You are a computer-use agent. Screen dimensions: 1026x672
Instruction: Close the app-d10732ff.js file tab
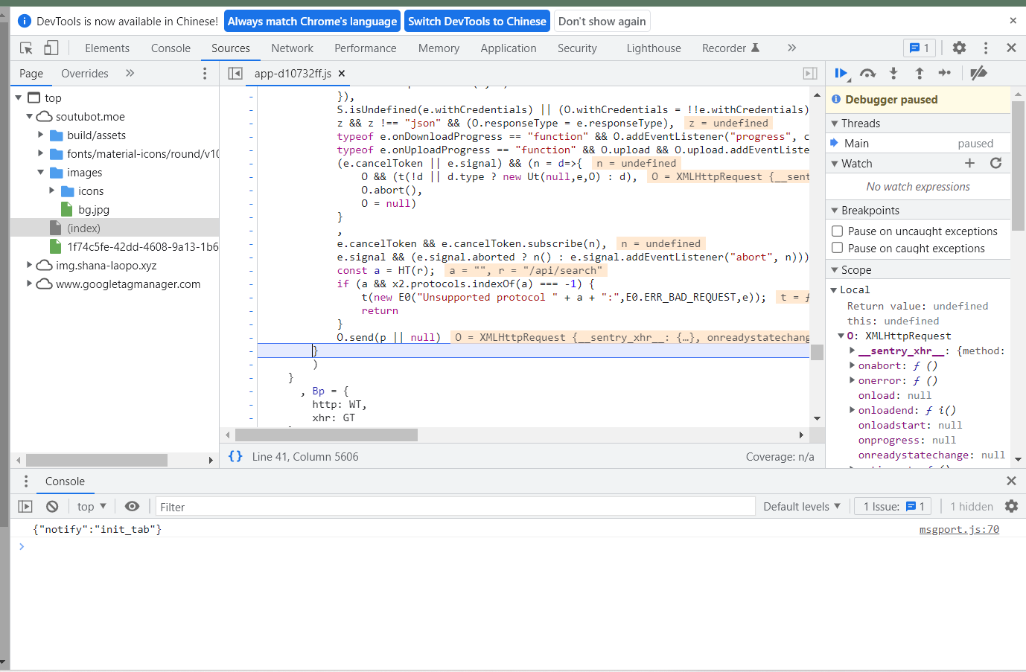pos(342,73)
